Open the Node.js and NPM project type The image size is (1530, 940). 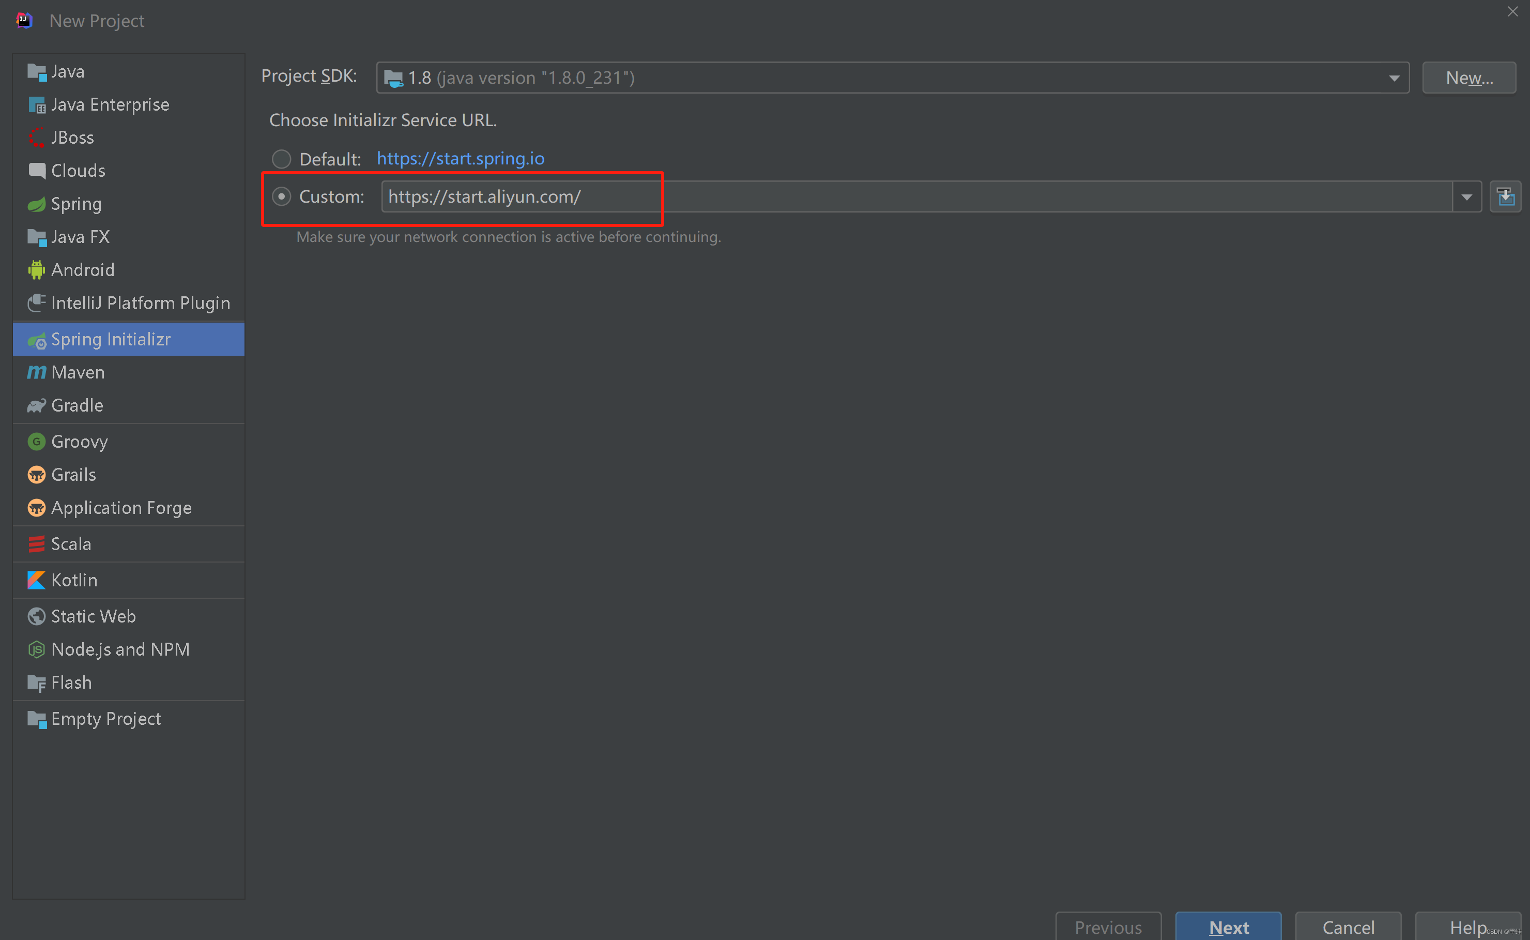[x=120, y=648]
